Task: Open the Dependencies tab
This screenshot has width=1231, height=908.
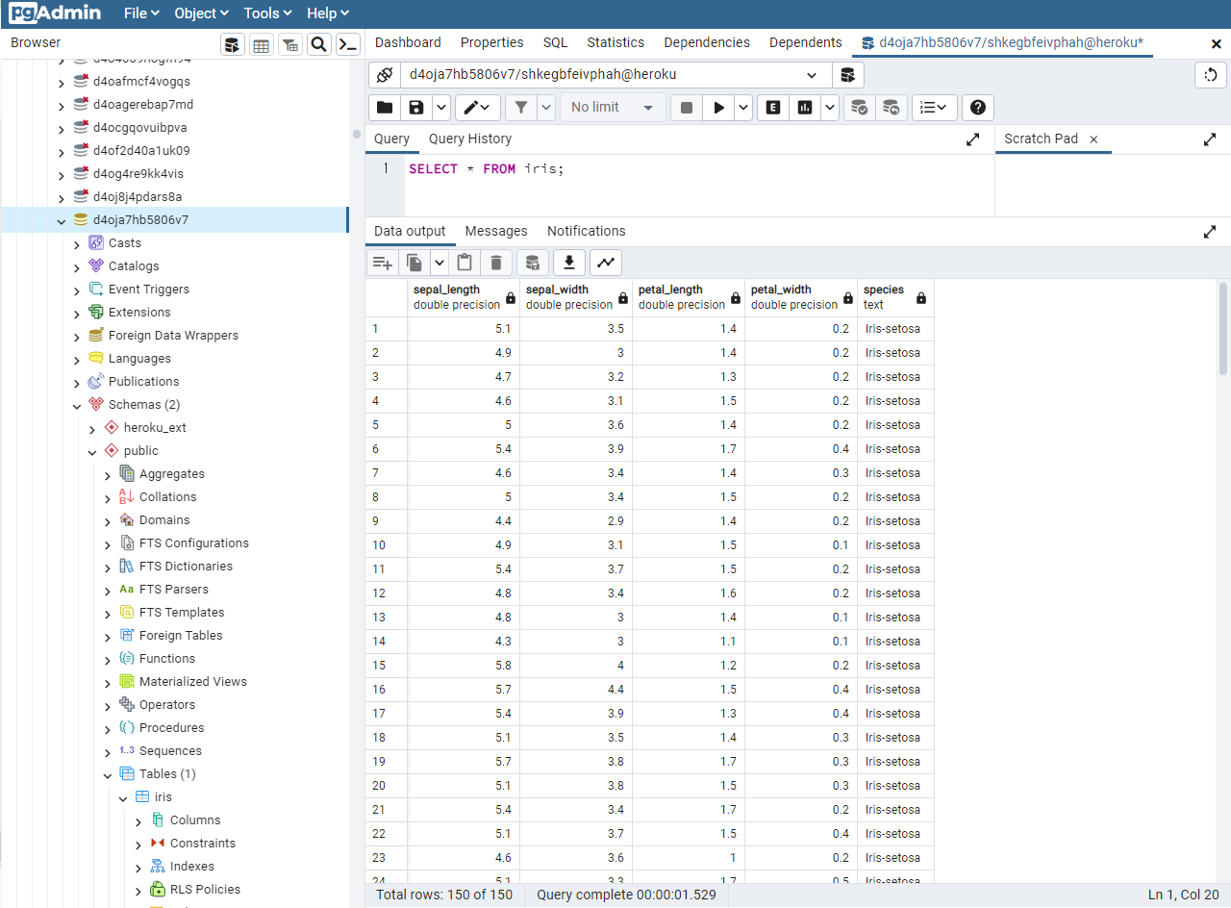Action: click(707, 42)
